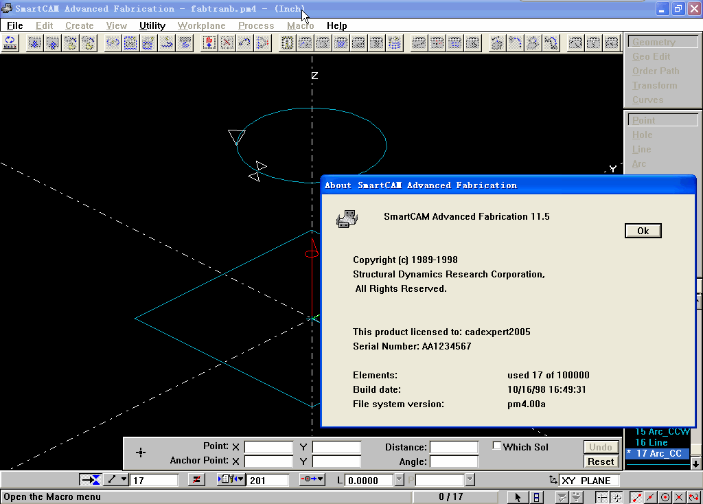Screen dimensions: 703x504
Task: Select the 15 Arc_CCW list entry
Action: pyautogui.click(x=662, y=431)
